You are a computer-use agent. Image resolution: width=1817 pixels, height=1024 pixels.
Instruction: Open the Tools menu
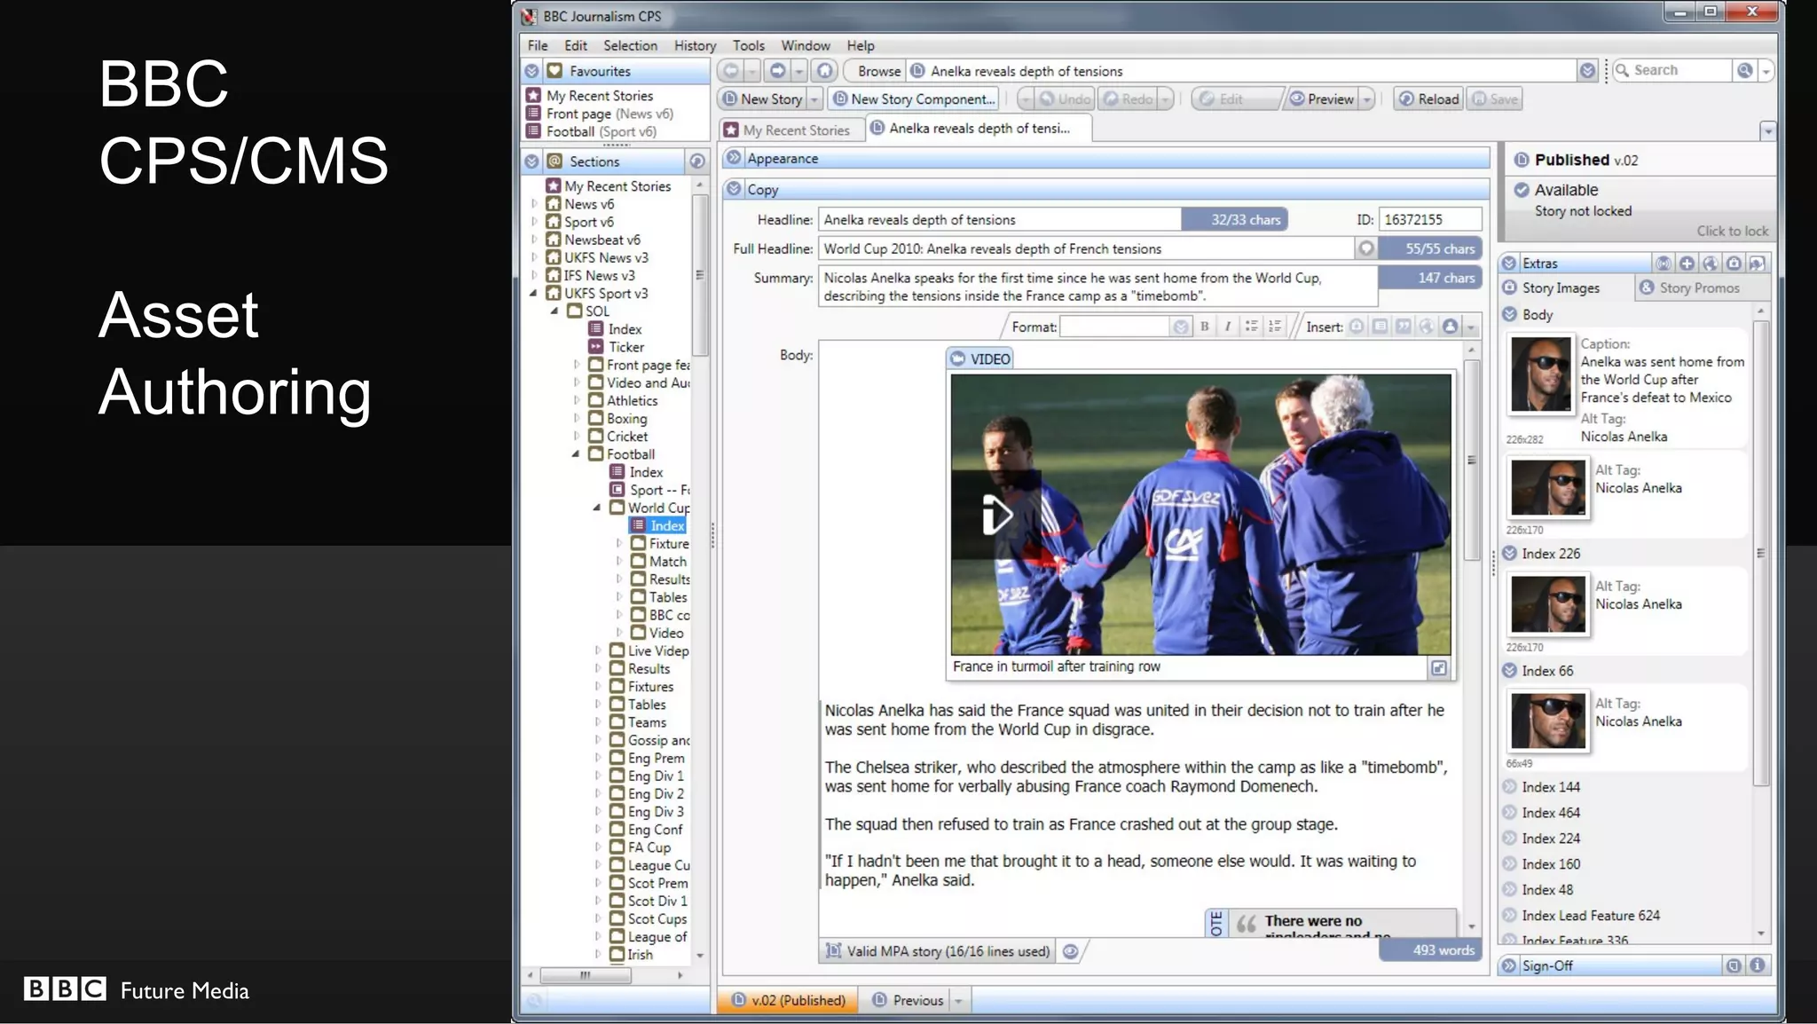(x=747, y=45)
